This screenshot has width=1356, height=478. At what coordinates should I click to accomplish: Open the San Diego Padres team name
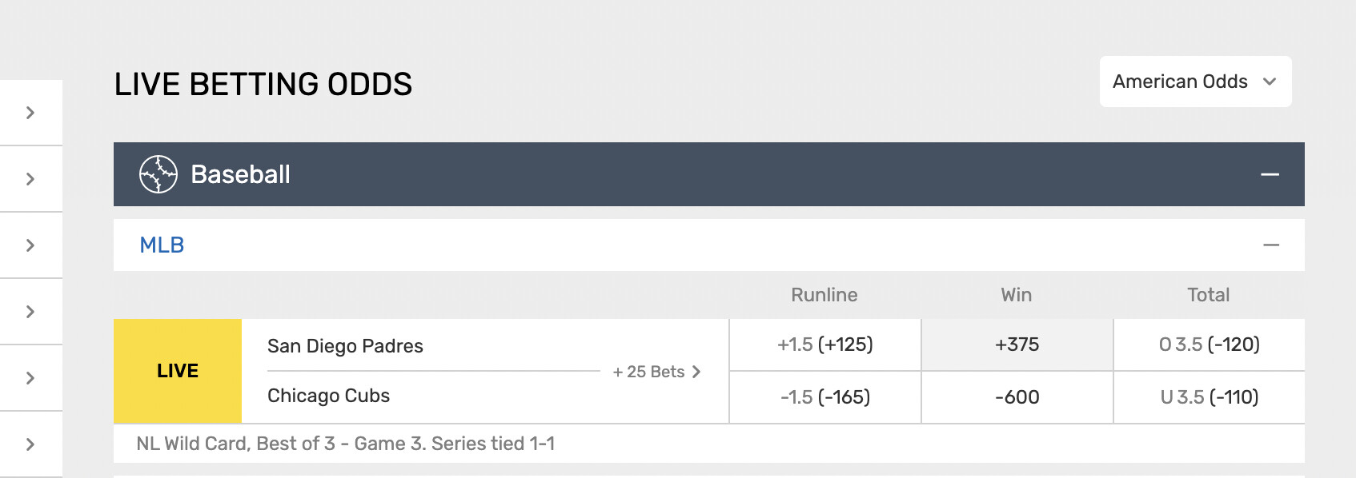pos(345,346)
